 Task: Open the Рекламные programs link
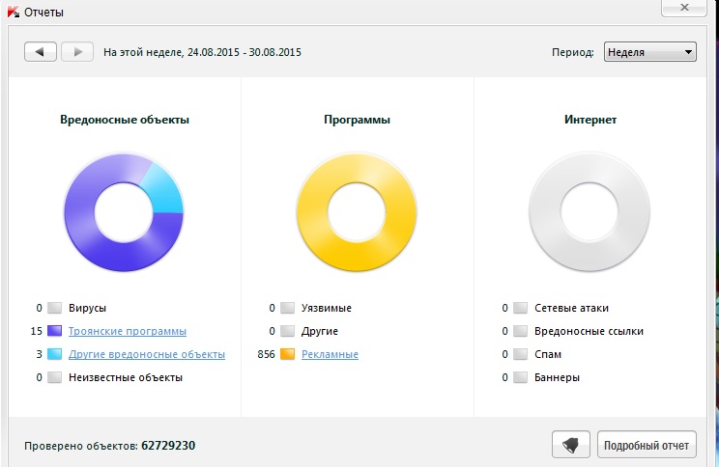coord(330,354)
